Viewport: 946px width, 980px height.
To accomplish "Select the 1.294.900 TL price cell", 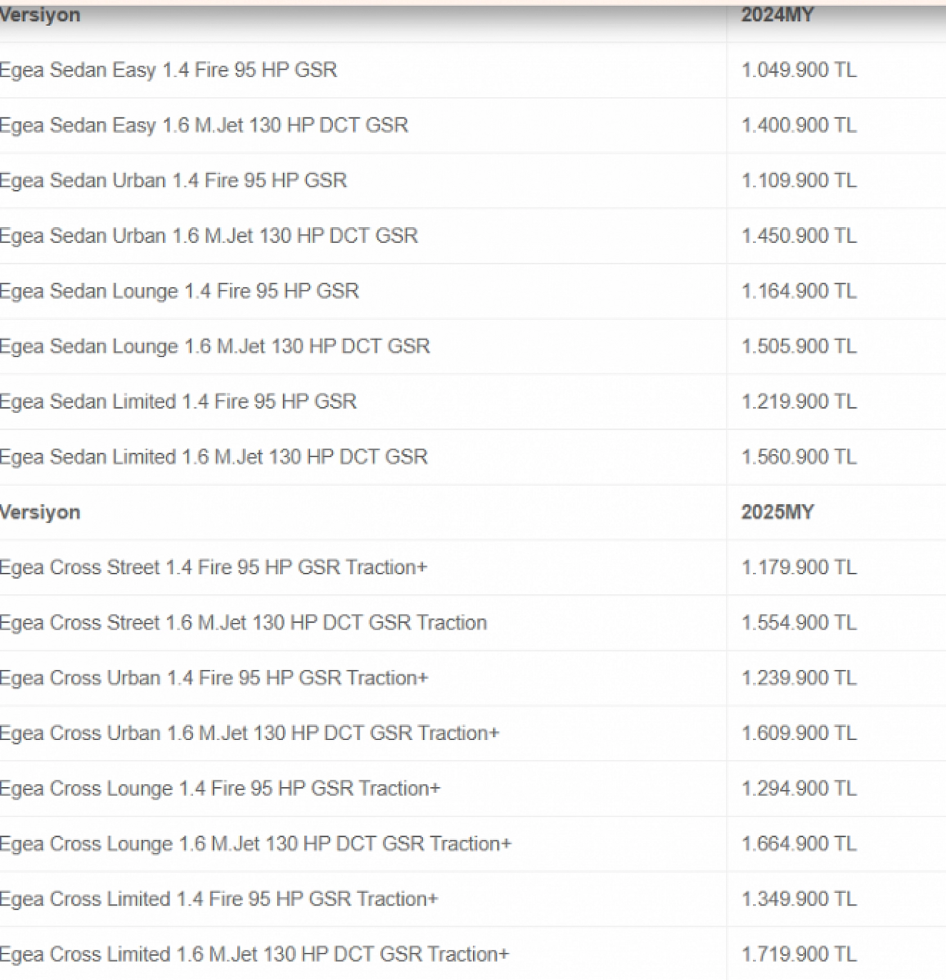I will click(799, 788).
